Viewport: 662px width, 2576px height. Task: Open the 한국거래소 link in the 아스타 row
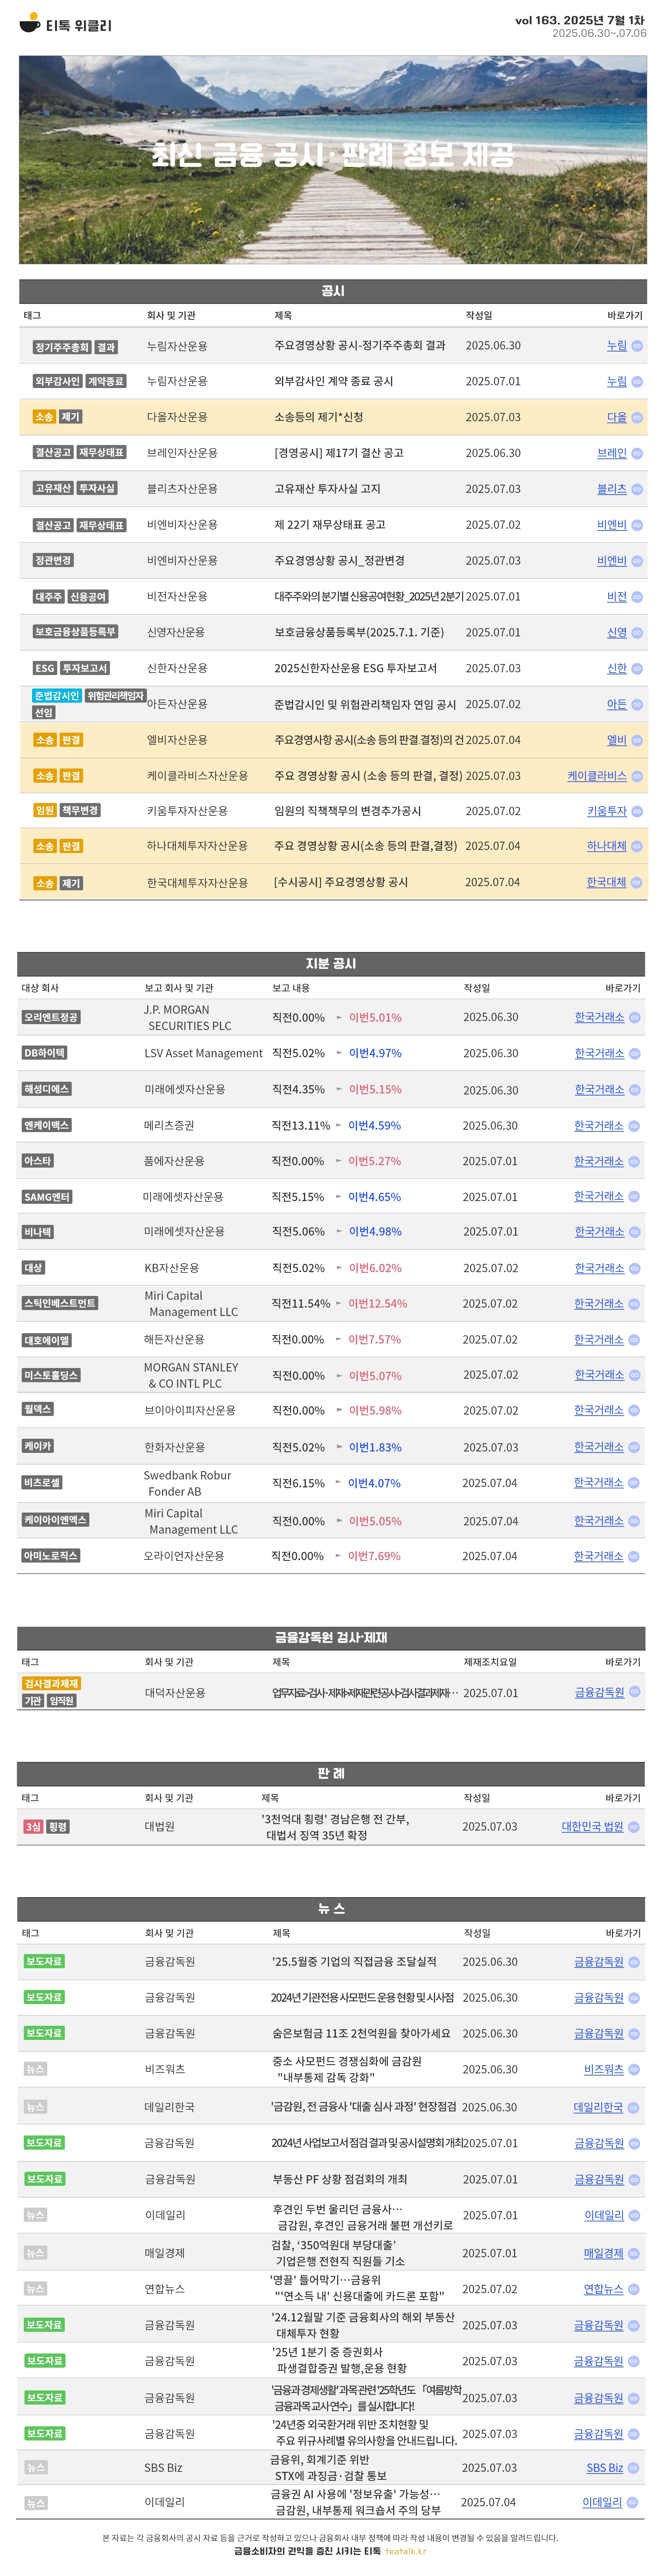coord(599,1162)
